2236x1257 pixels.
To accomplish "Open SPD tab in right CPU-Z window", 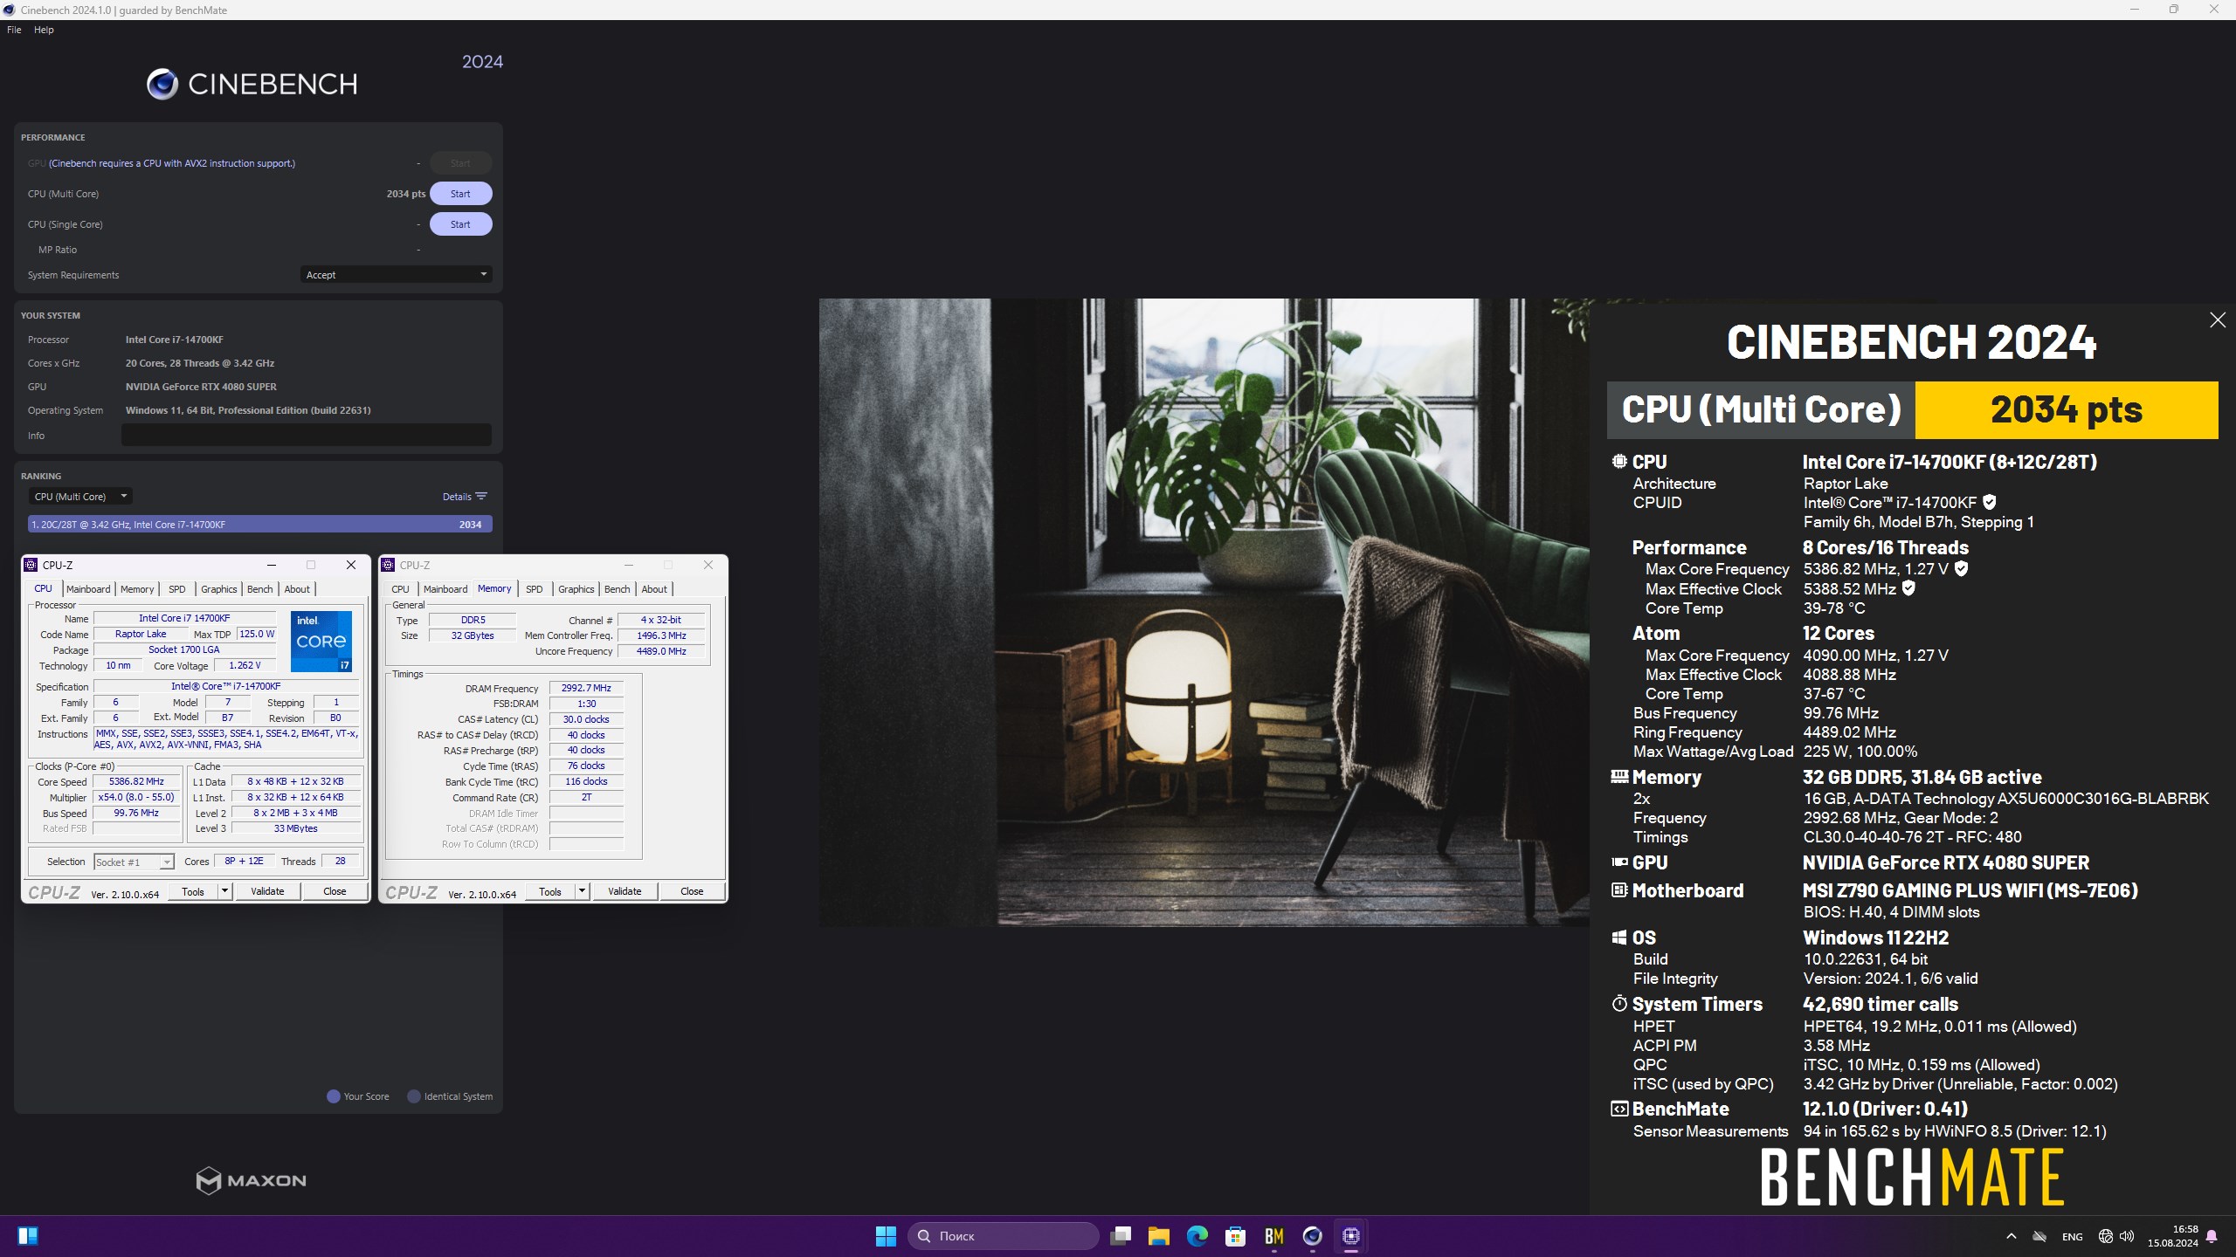I will tap(535, 589).
